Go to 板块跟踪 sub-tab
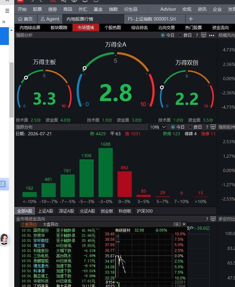The width and height of the screenshot is (235, 287). pos(59,28)
